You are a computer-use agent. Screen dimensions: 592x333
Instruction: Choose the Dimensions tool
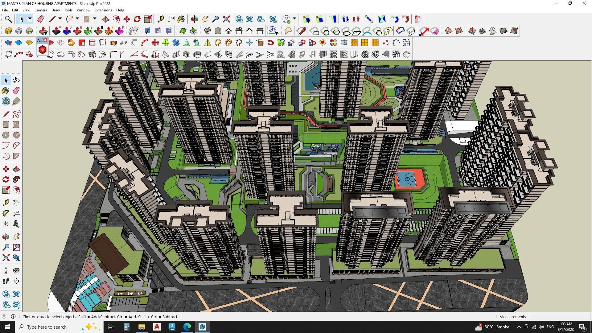(16, 202)
